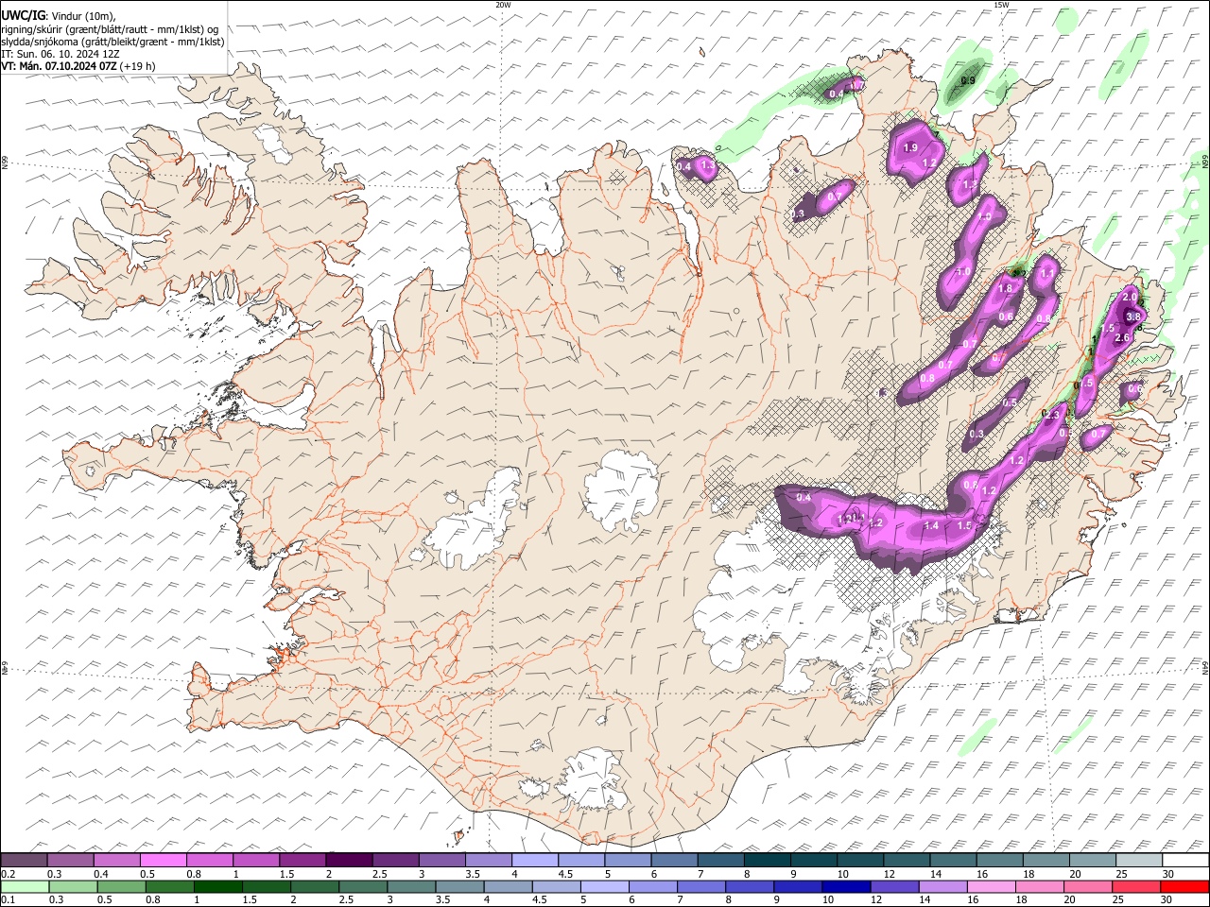Screen dimensions: 1210x907
Task: Select the 3.8 precipitation value in the east
Action: 1134,317
